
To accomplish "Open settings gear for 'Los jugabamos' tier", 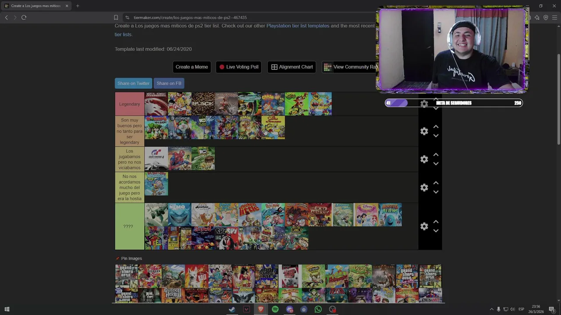I will 424,159.
